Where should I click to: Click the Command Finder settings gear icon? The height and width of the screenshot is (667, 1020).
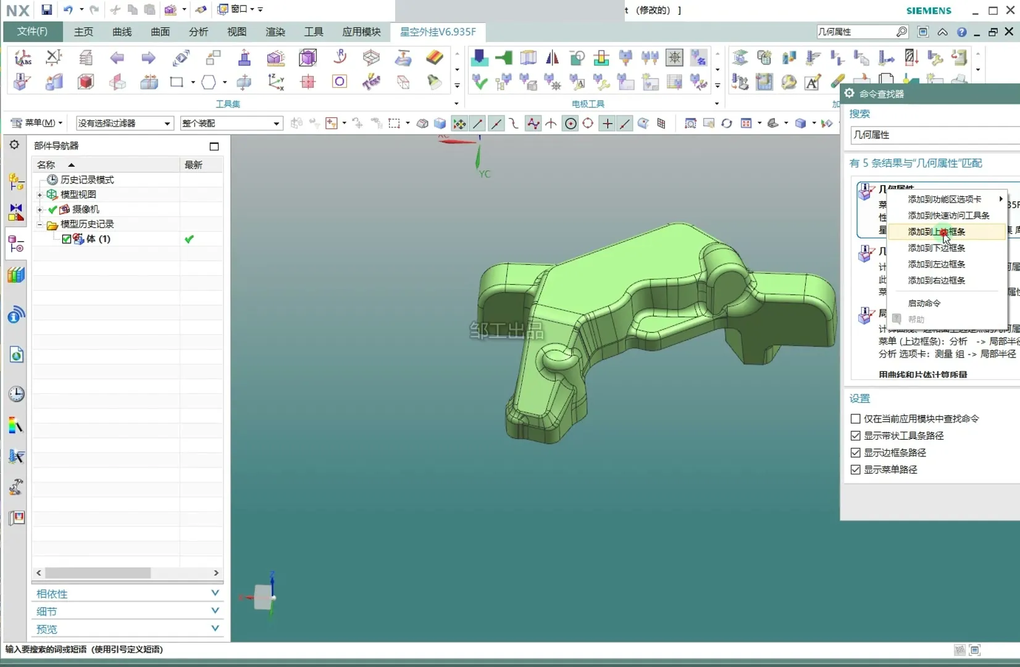[850, 93]
